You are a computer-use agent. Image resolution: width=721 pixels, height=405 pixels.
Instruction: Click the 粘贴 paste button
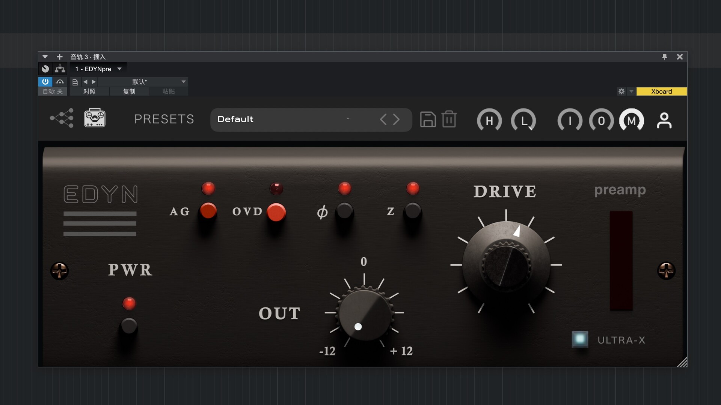[x=169, y=91]
